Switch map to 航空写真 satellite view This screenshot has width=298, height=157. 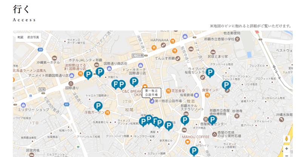(33, 37)
